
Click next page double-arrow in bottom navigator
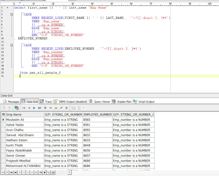(x=11, y=172)
